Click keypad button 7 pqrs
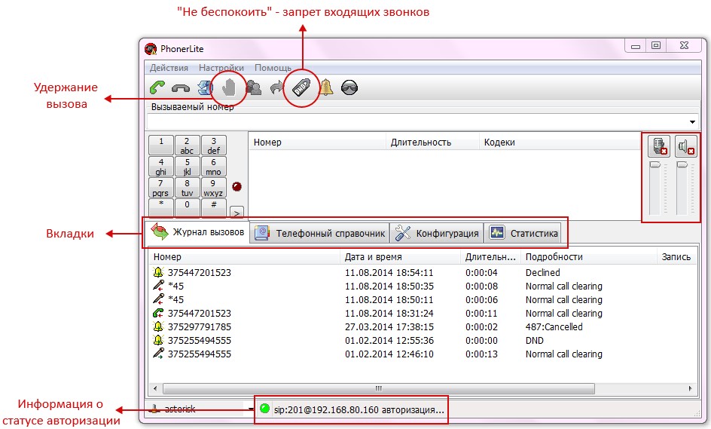Image resolution: width=711 pixels, height=429 pixels. [x=161, y=188]
